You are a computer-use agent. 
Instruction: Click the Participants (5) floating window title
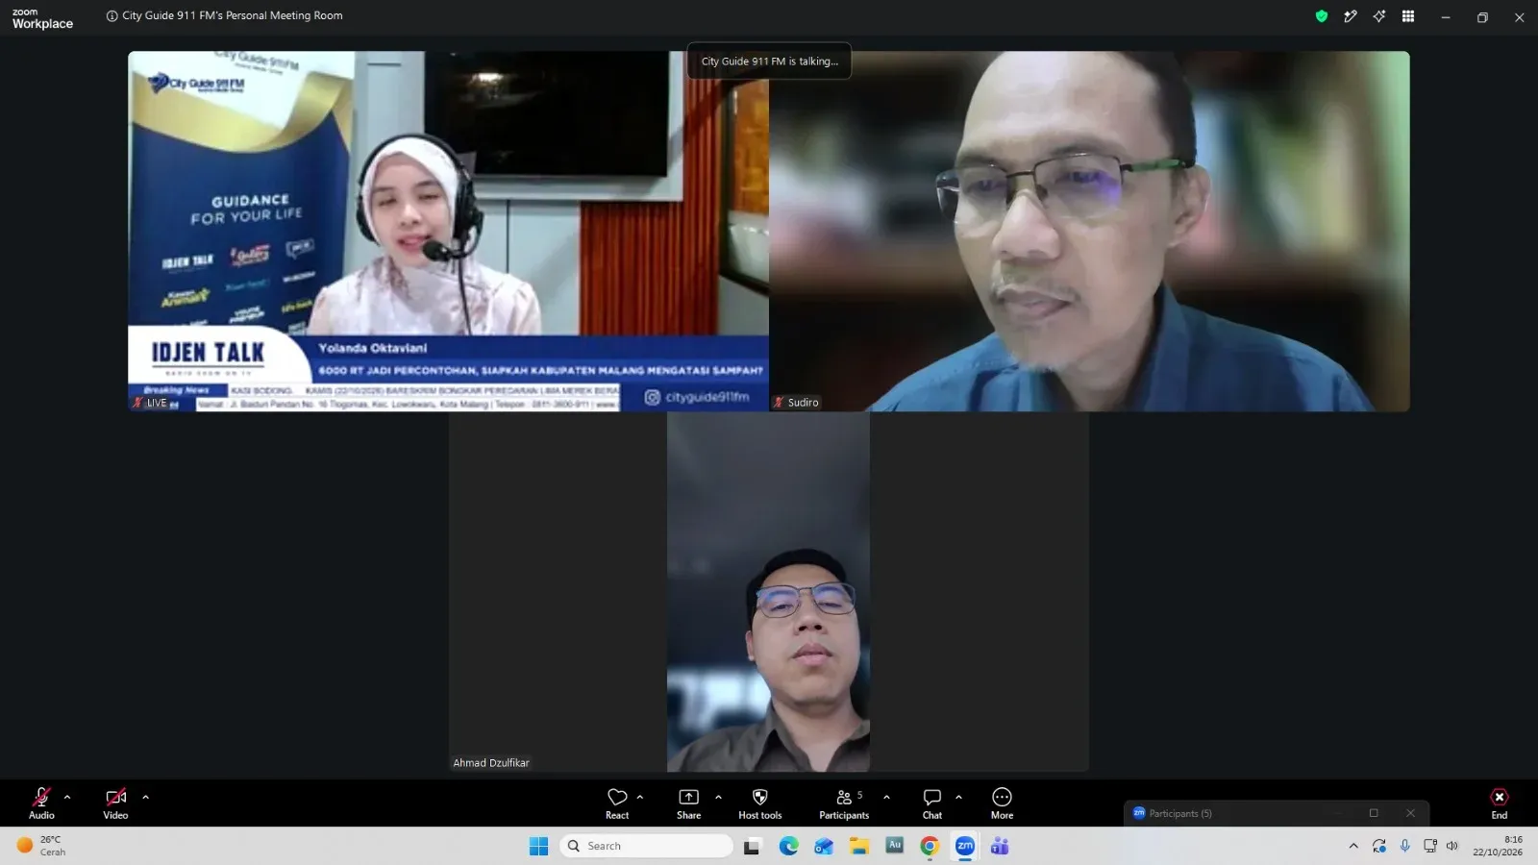coord(1180,813)
